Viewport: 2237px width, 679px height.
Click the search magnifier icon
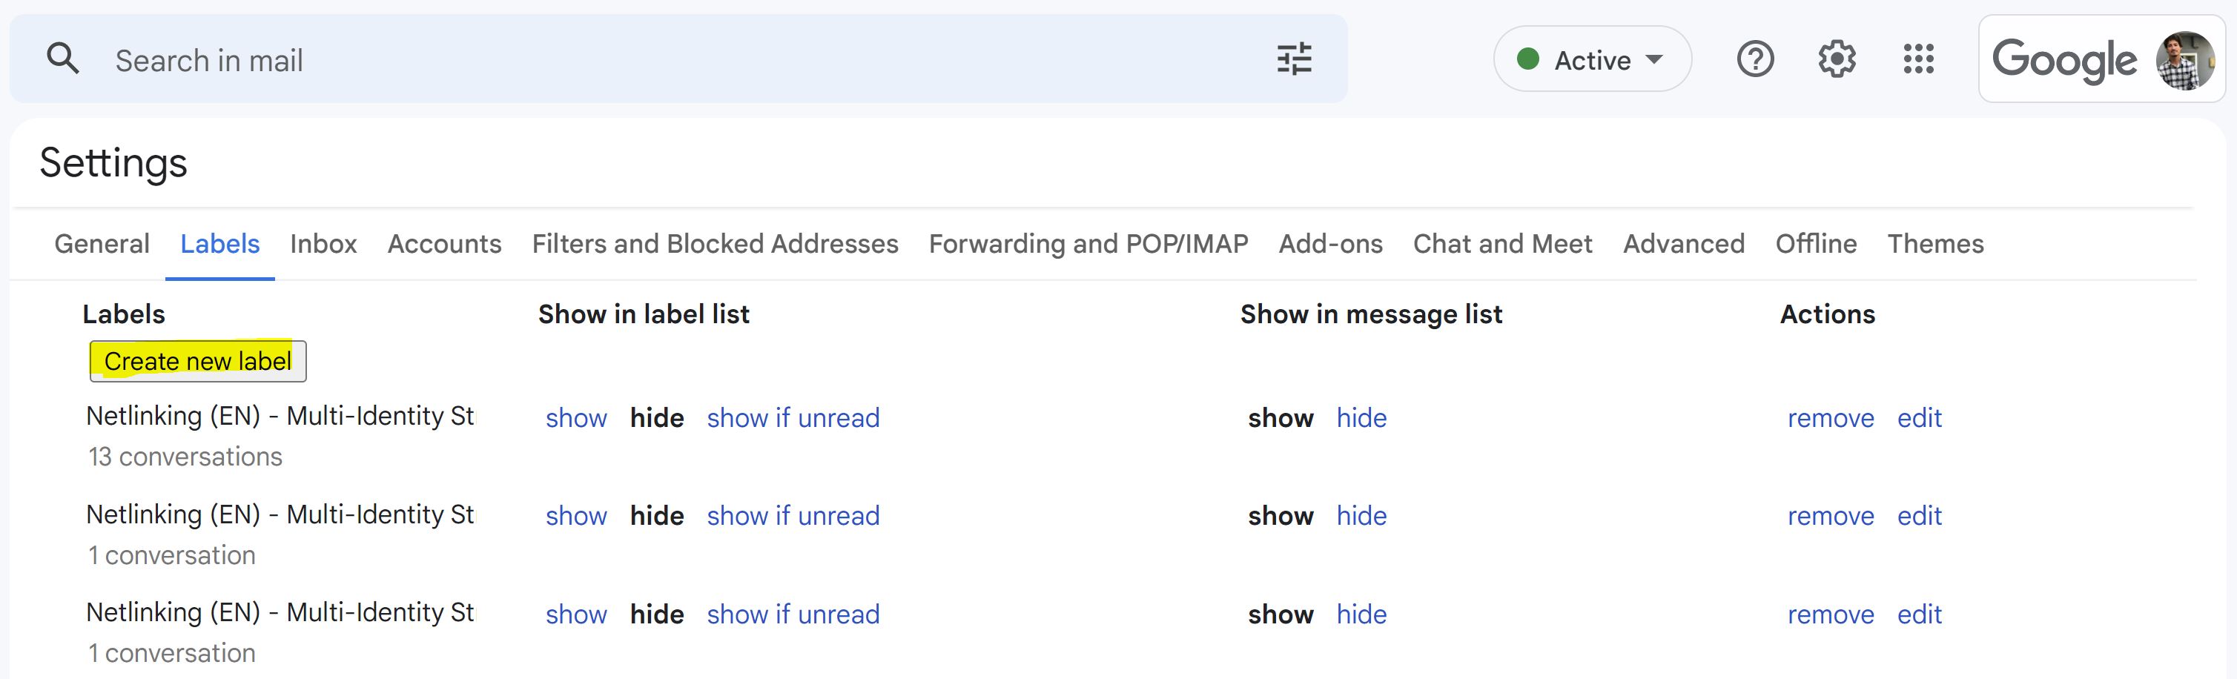click(x=62, y=59)
